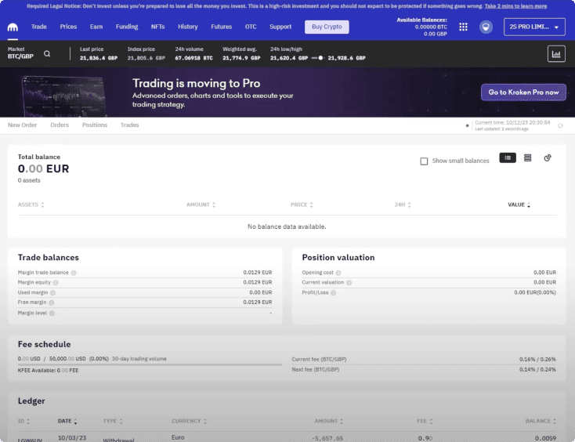Screen dimensions: 575x442
Task: Sort ledger by FEE column
Action: (425, 421)
